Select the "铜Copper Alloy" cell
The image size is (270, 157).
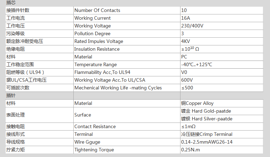tap(197, 103)
